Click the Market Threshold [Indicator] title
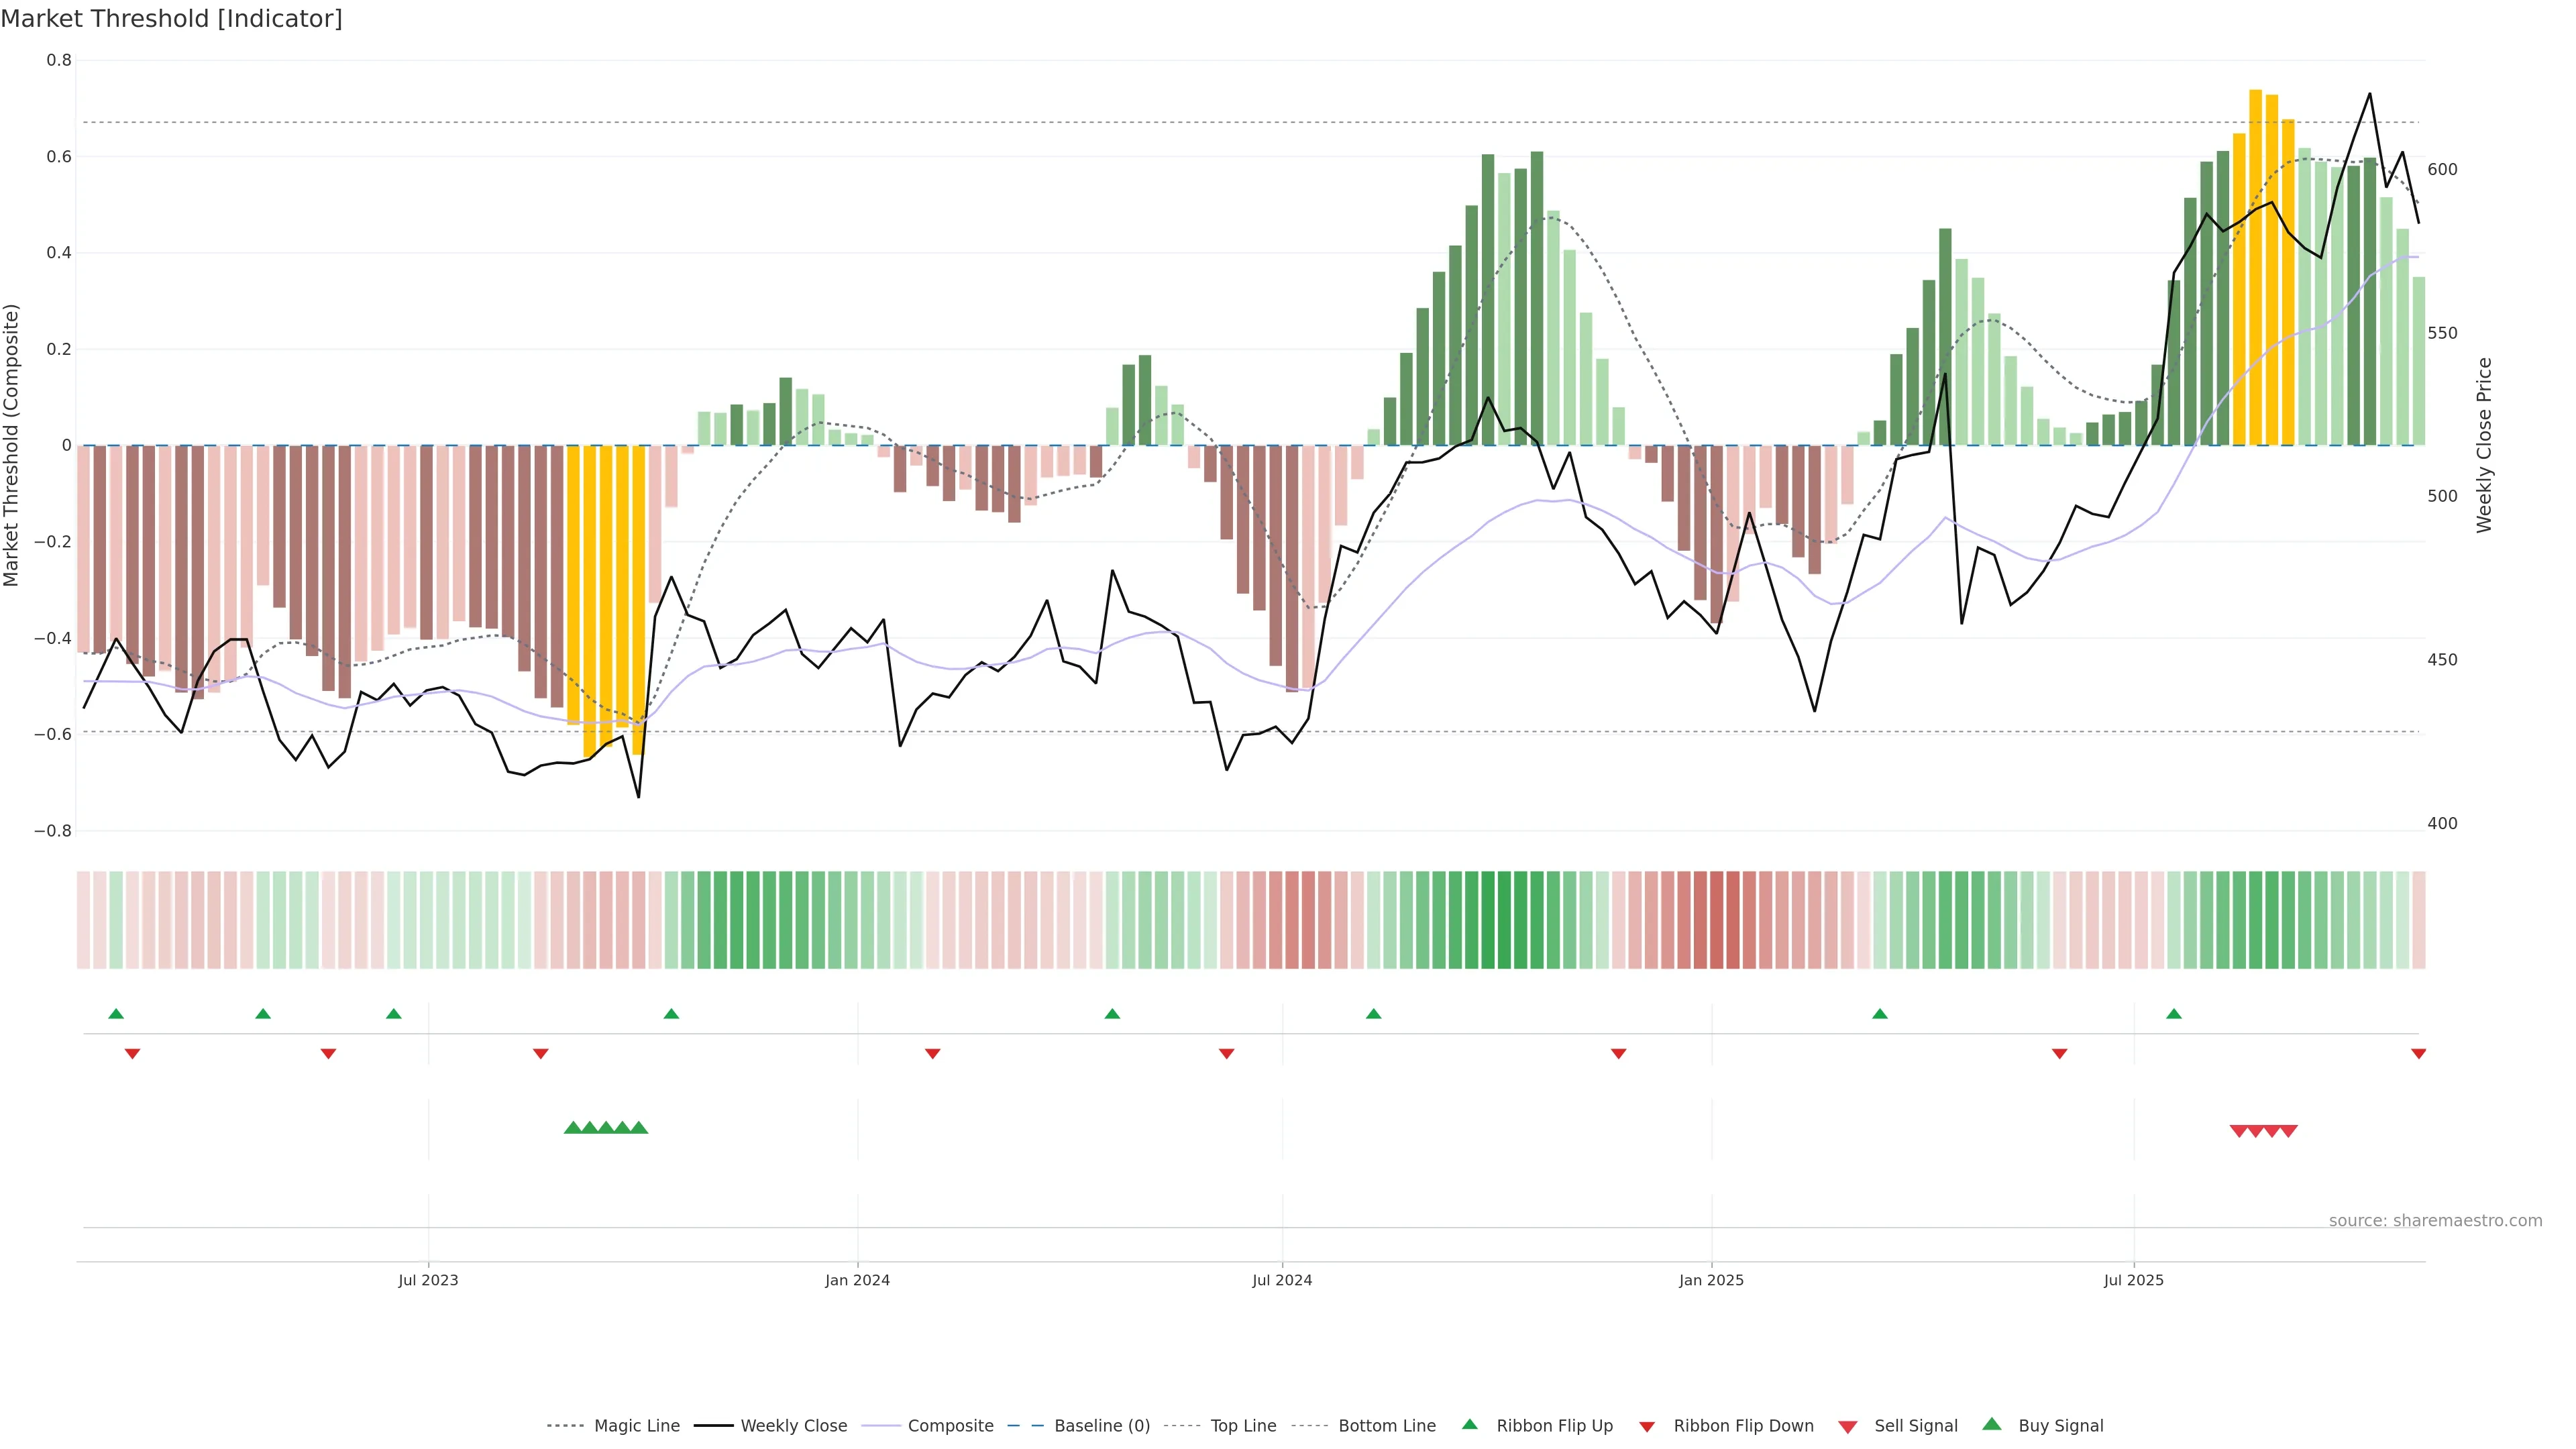This screenshot has width=2576, height=1449. click(x=171, y=19)
